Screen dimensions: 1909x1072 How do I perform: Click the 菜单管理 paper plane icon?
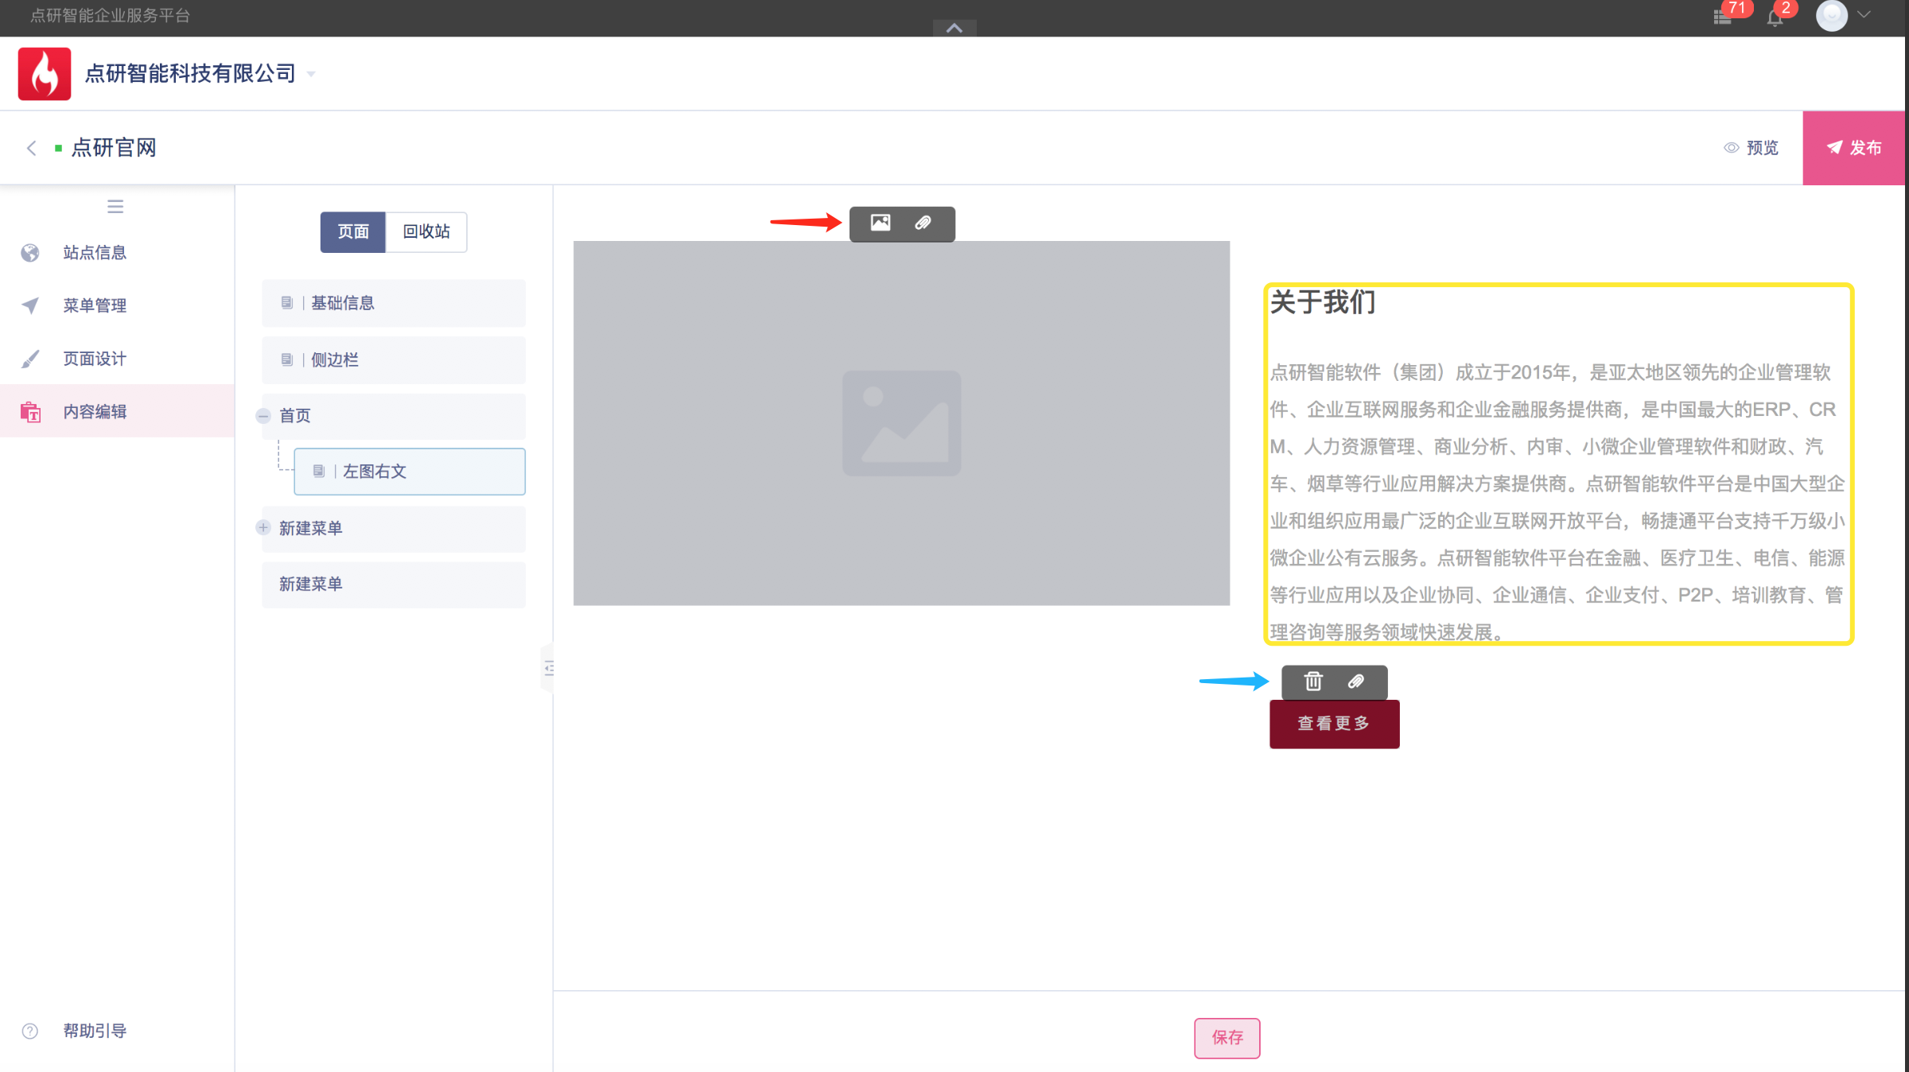point(30,305)
